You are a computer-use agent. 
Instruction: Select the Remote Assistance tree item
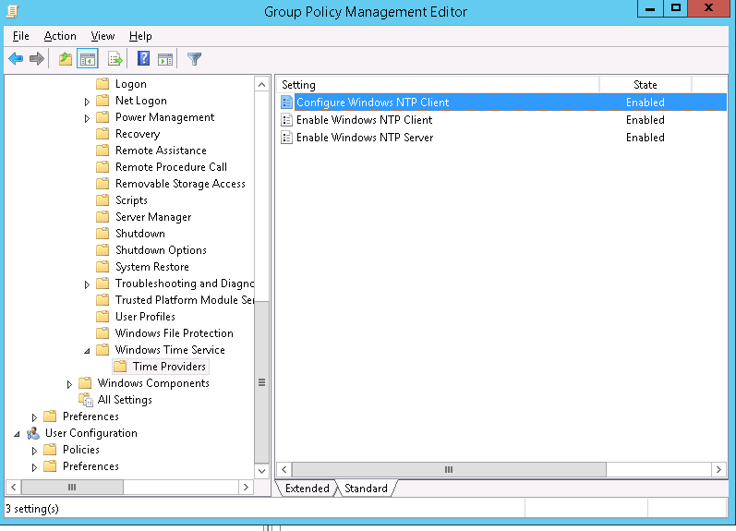pos(161,151)
